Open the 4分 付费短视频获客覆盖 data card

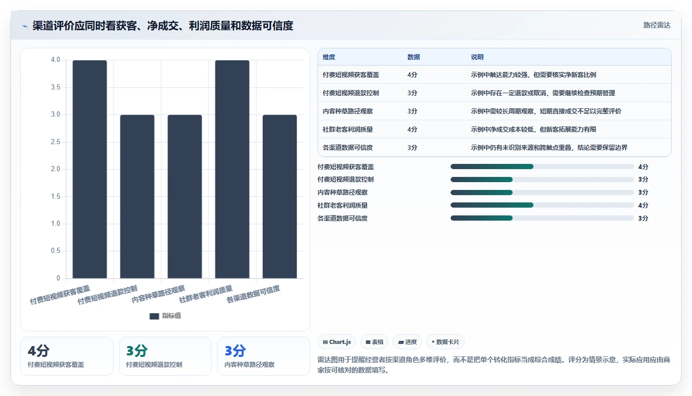(x=67, y=356)
